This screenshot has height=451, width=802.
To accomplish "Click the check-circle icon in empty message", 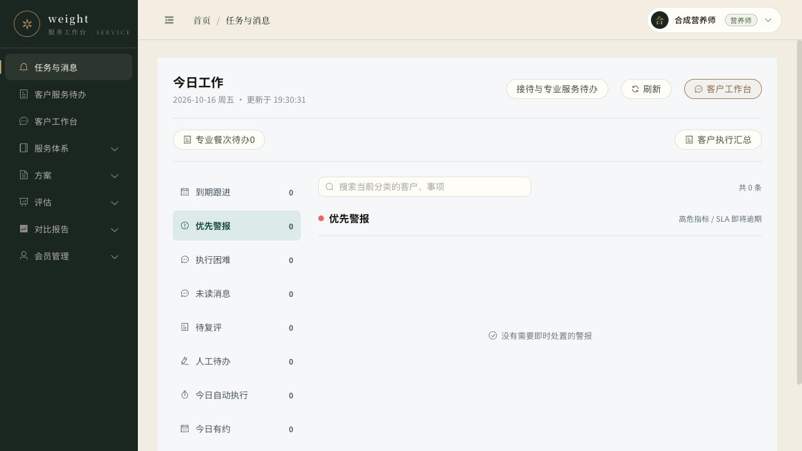I will (492, 336).
